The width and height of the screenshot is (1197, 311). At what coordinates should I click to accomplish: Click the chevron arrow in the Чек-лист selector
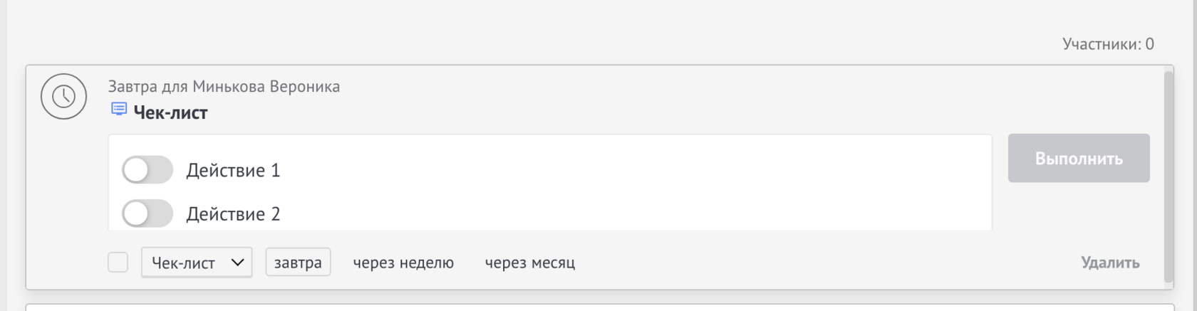tap(238, 263)
